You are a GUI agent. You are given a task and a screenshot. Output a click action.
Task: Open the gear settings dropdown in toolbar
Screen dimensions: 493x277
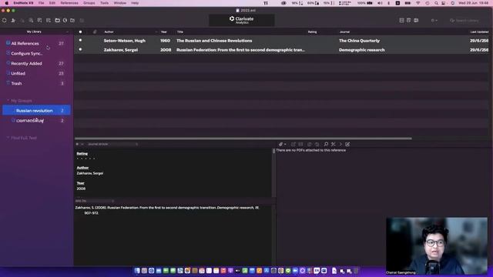(x=434, y=21)
